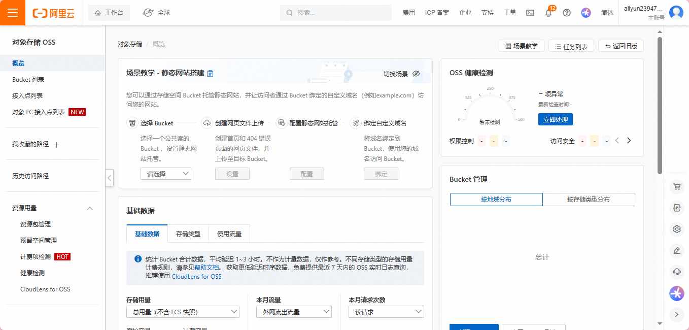Select 按地域分布 view
689x330 pixels.
496,200
